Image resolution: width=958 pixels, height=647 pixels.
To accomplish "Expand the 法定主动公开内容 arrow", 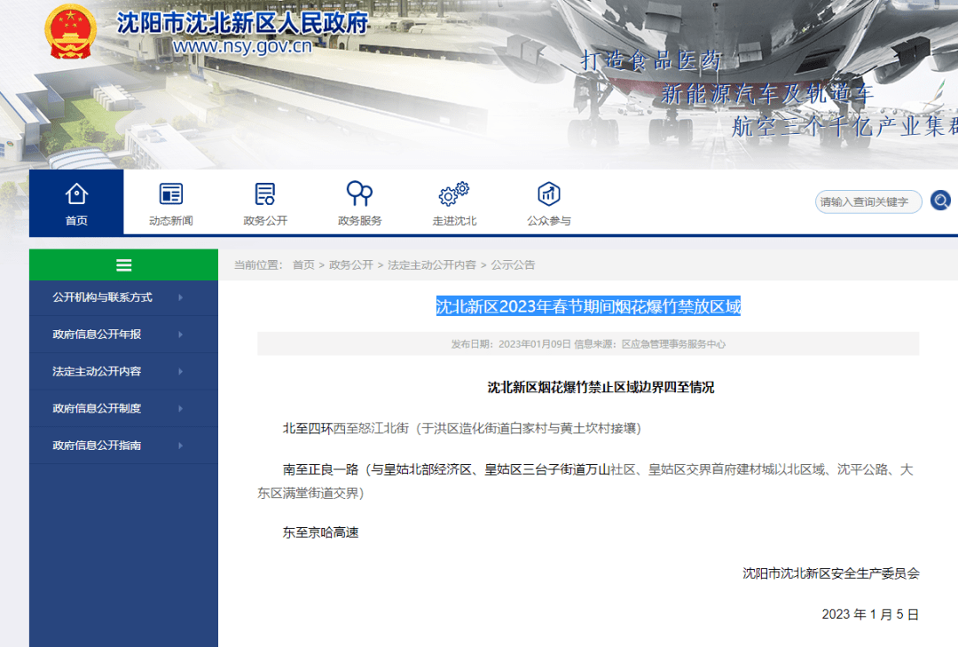I will [180, 372].
